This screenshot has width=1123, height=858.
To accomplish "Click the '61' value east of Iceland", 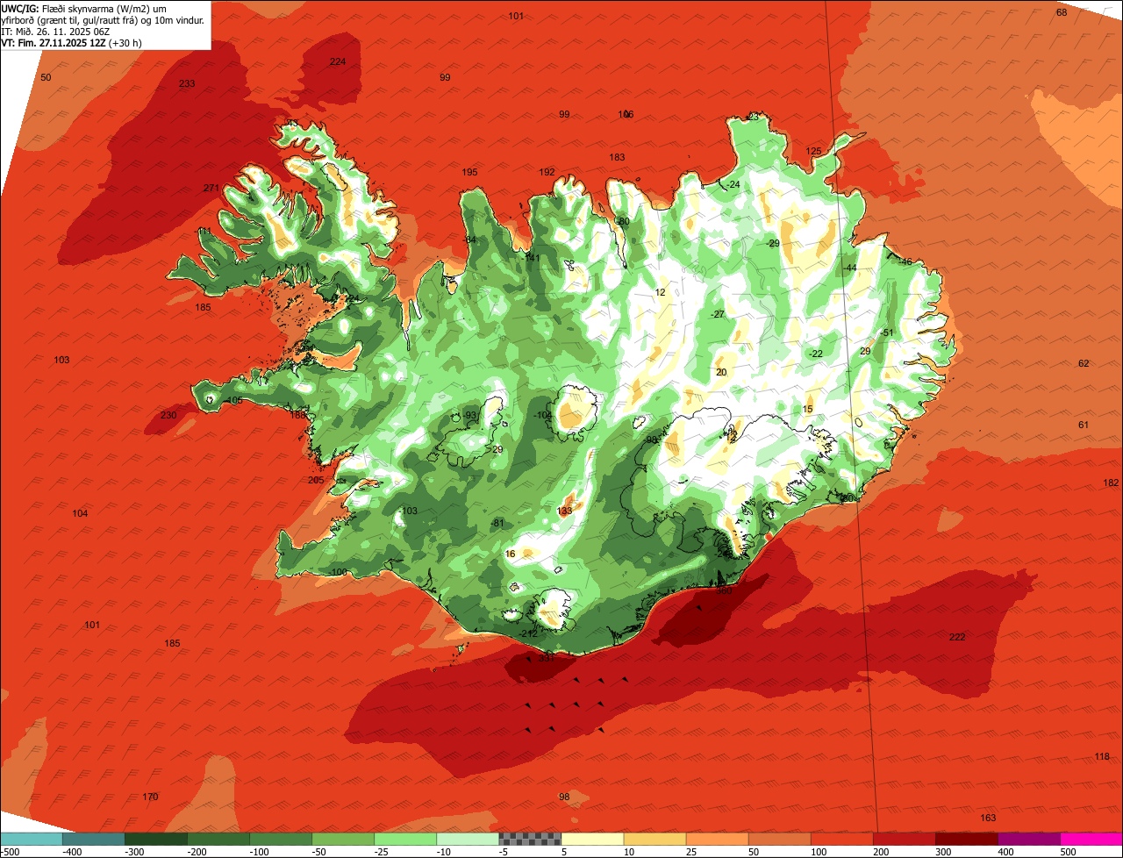I will pos(1084,425).
